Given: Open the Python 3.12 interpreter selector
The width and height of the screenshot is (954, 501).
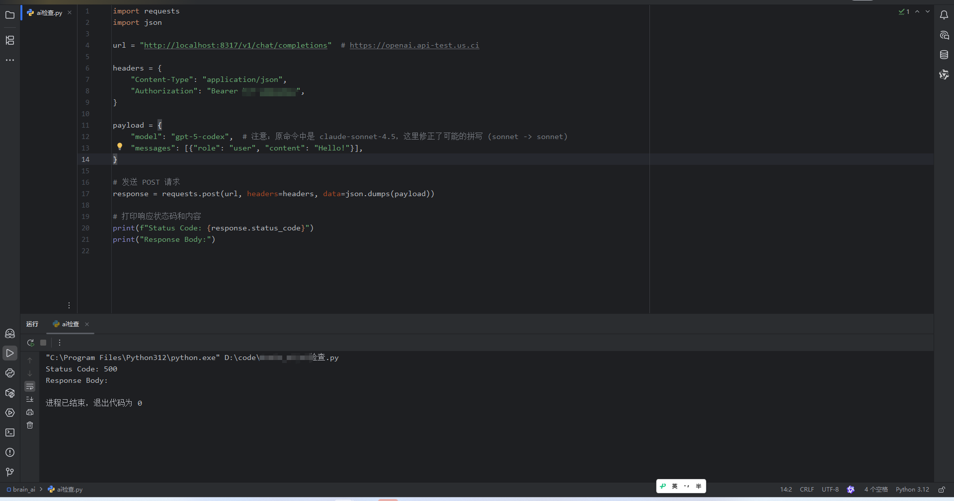Looking at the screenshot, I should coord(912,490).
